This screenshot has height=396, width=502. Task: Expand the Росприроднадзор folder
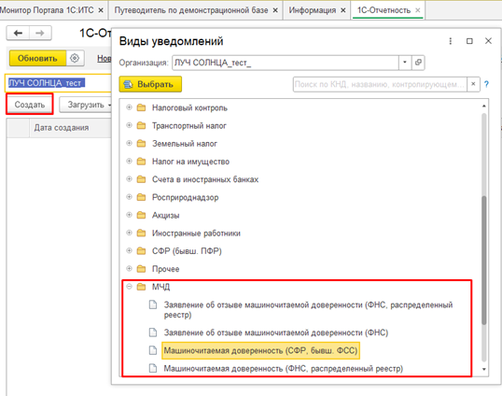click(129, 197)
